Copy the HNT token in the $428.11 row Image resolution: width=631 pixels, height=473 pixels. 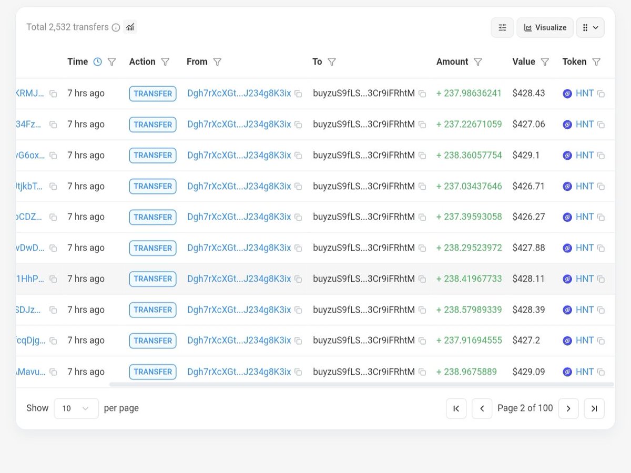tap(601, 279)
